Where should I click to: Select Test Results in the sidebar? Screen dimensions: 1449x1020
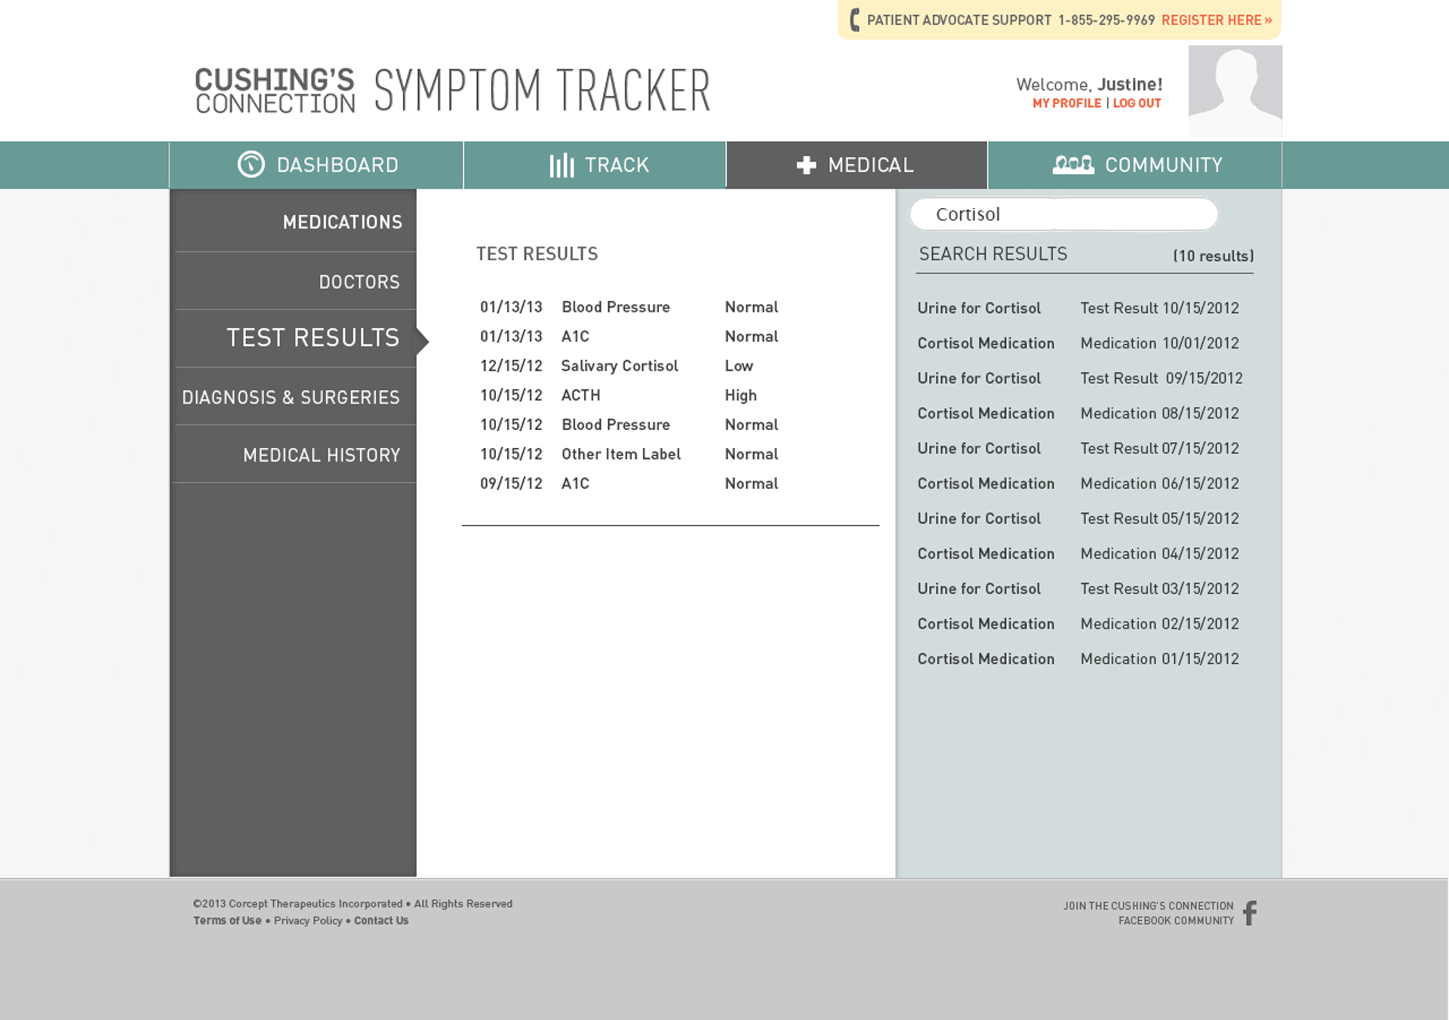294,338
